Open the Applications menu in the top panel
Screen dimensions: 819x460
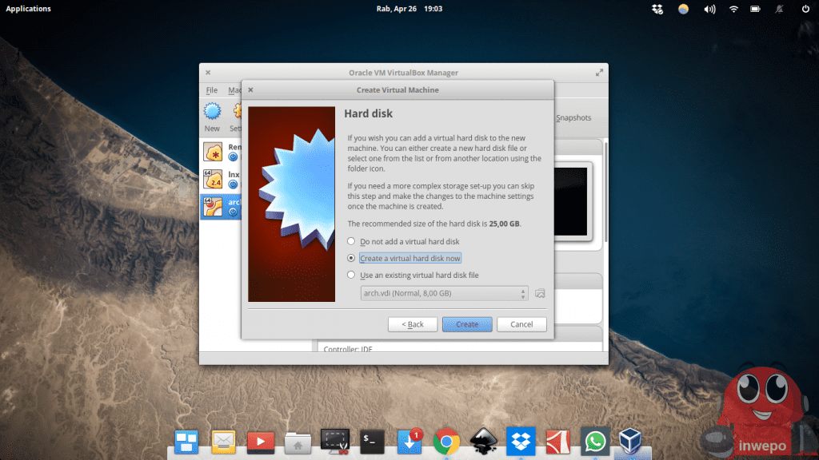click(x=28, y=9)
